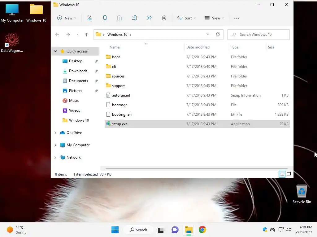This screenshot has height=237, width=317.
Task: Open Windows Security tray icon
Action: click(265, 230)
